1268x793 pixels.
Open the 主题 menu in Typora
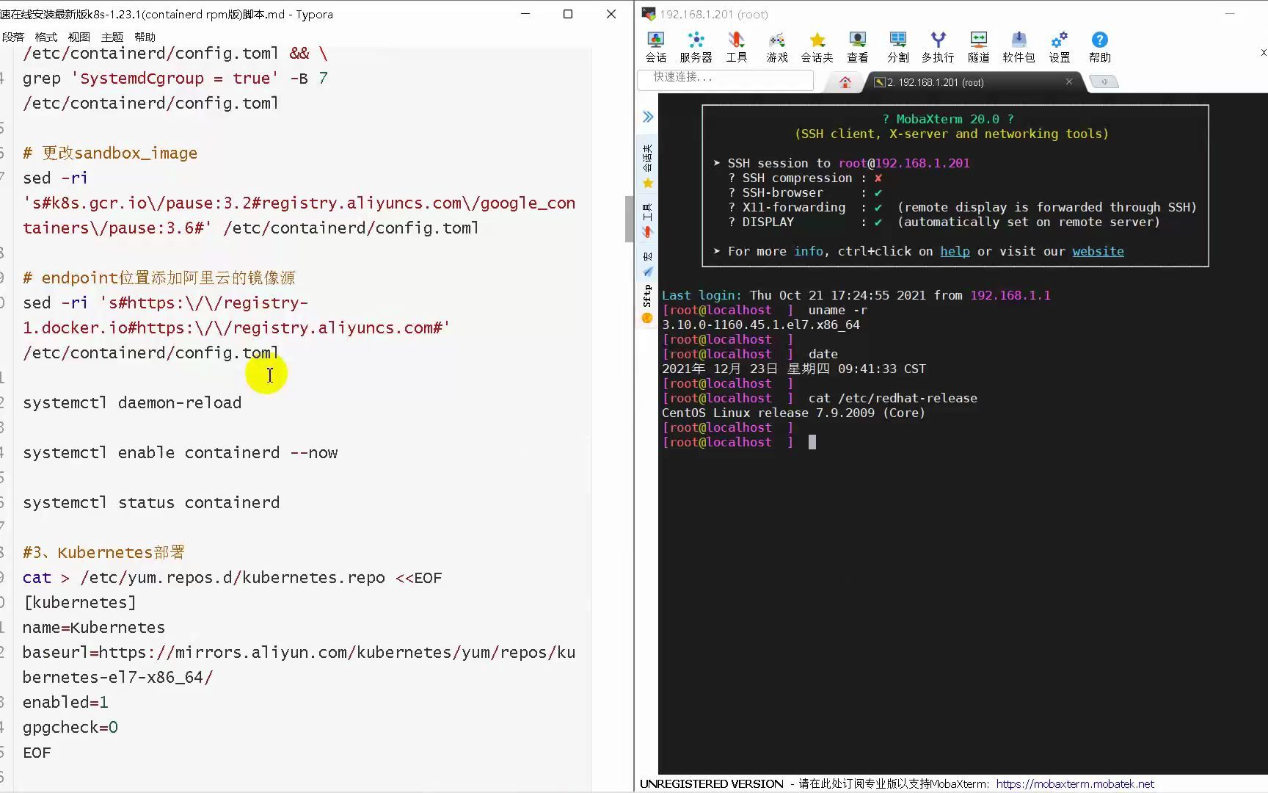pos(112,37)
